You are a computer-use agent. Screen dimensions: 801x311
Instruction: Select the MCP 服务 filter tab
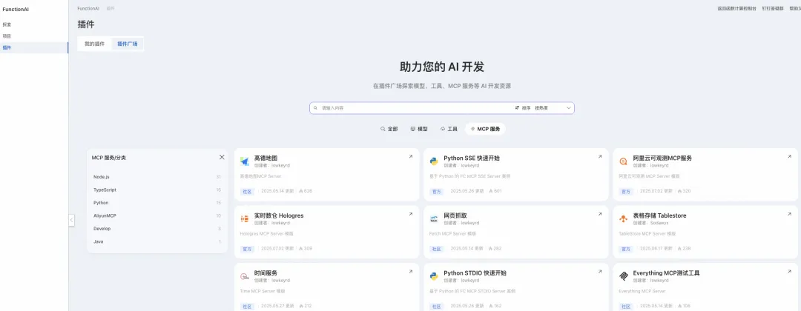(x=485, y=129)
